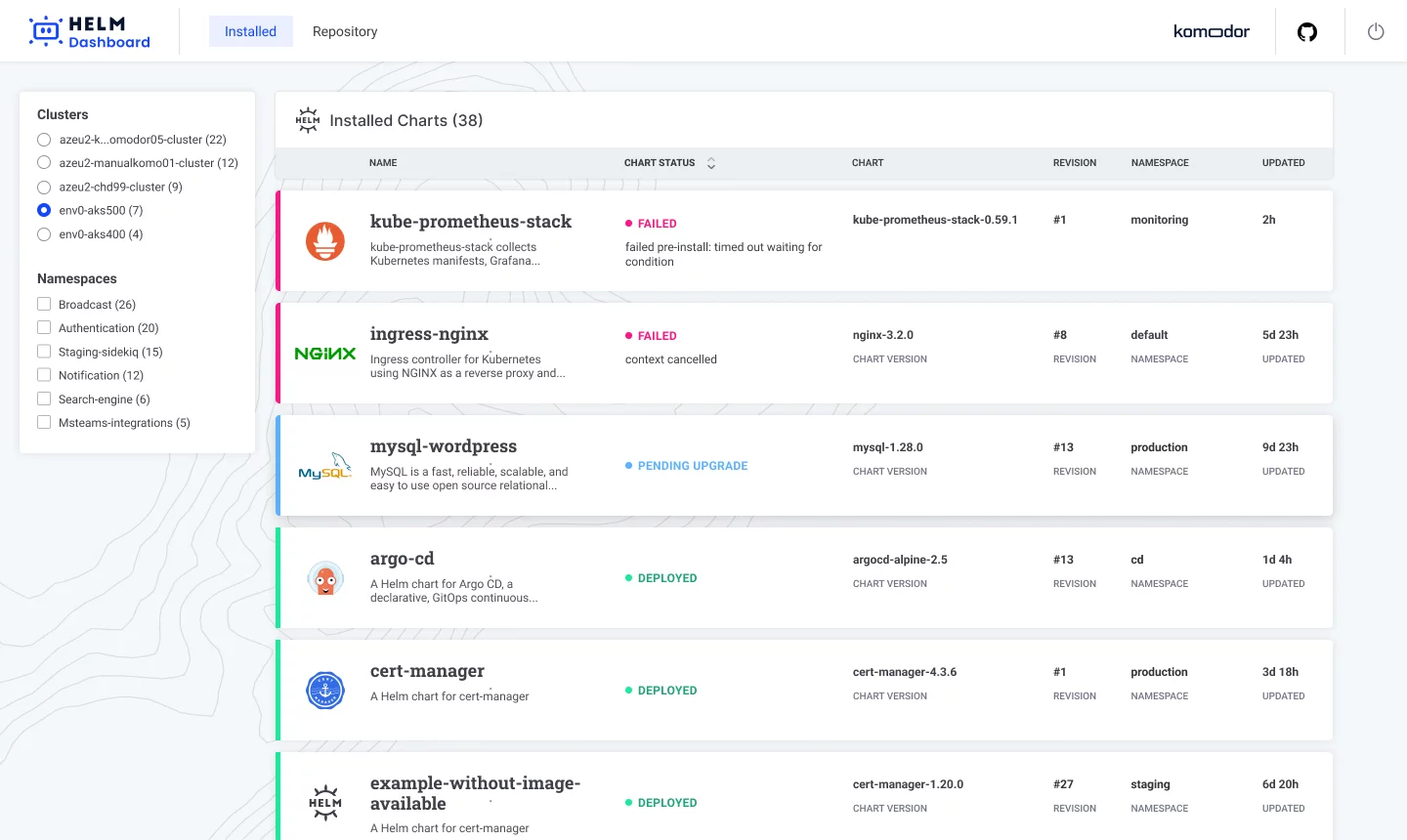Click 'mysql-1.28.0' chart version
This screenshot has height=840, width=1407.
point(888,447)
